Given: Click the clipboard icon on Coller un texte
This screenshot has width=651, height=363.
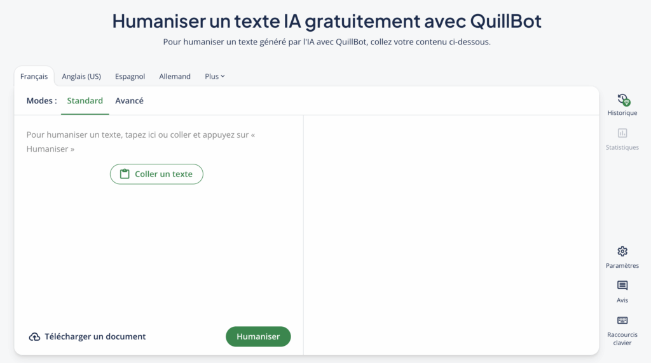Looking at the screenshot, I should pos(125,174).
